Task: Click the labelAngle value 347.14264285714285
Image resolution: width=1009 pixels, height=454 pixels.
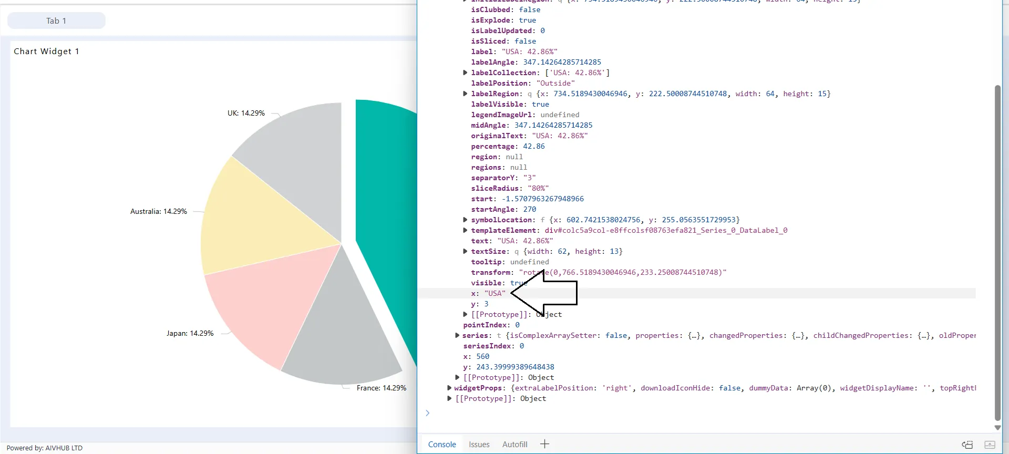Action: pyautogui.click(x=562, y=62)
